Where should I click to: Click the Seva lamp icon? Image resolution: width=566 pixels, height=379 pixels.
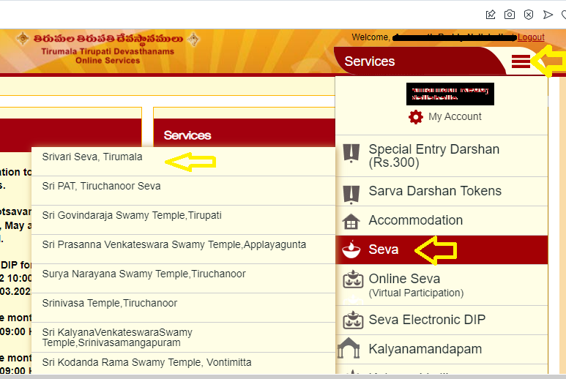point(351,249)
